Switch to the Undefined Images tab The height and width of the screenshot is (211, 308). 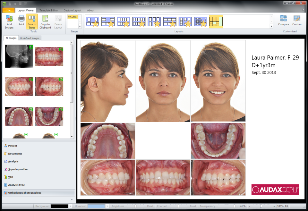click(30, 38)
